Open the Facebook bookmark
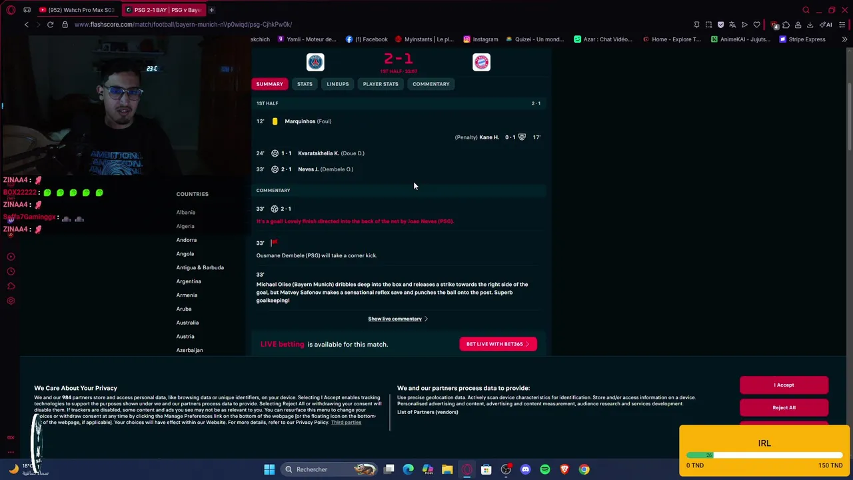853x480 pixels. click(x=367, y=39)
